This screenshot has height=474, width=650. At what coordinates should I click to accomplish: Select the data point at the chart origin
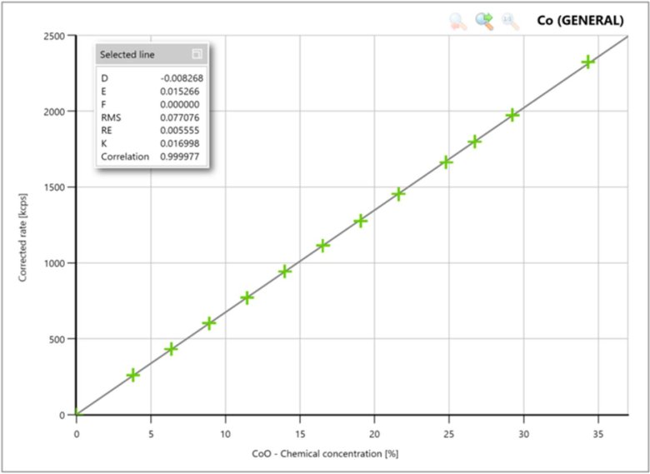click(77, 414)
